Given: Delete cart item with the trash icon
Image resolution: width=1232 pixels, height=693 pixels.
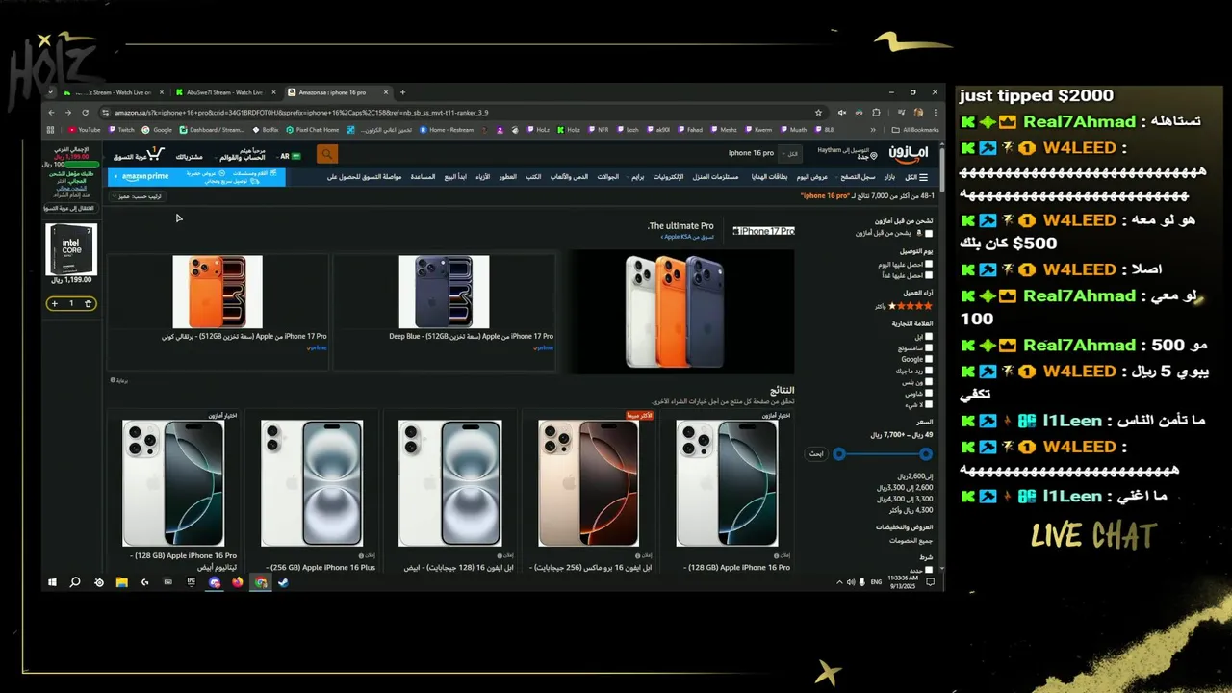Looking at the screenshot, I should (88, 304).
